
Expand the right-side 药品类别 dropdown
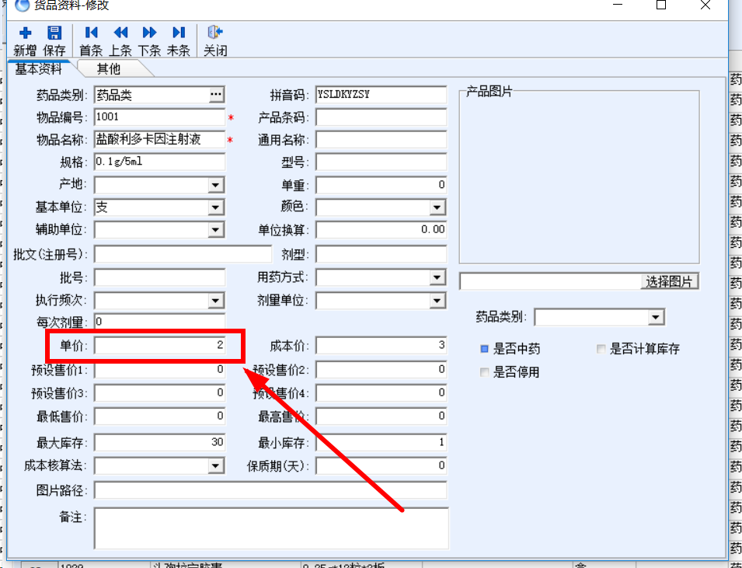(x=656, y=317)
